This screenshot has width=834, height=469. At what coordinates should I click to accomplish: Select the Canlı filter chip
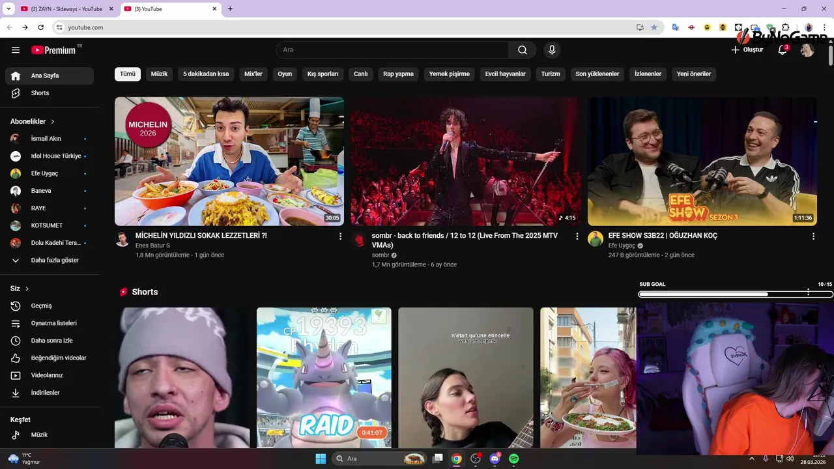(361, 74)
